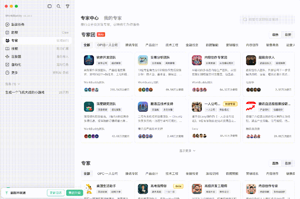Expand the 任务 (1) section chevron
This screenshot has width=300, height=199.
click(x=19, y=84)
